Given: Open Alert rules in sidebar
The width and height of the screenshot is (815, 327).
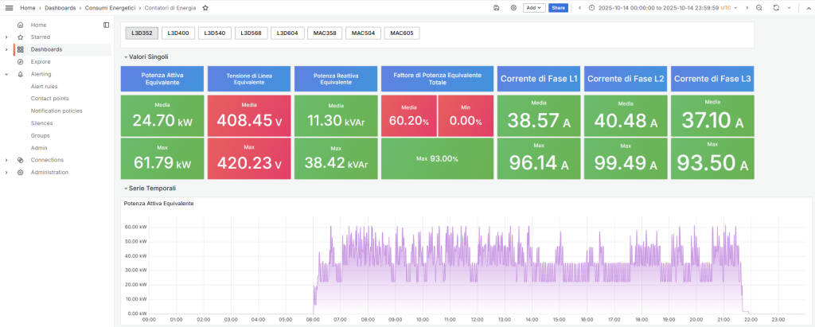Looking at the screenshot, I should [44, 86].
